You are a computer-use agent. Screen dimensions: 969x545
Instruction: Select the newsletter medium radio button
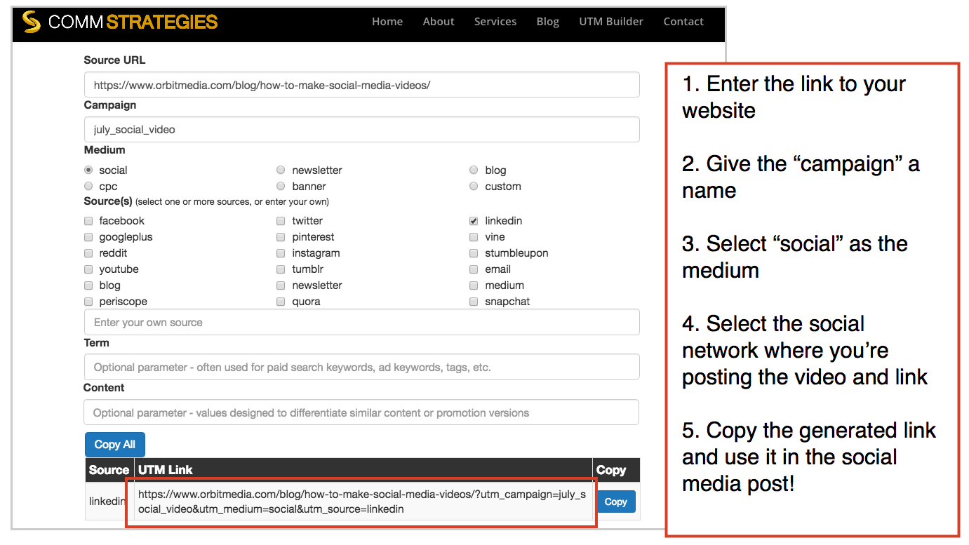(281, 170)
